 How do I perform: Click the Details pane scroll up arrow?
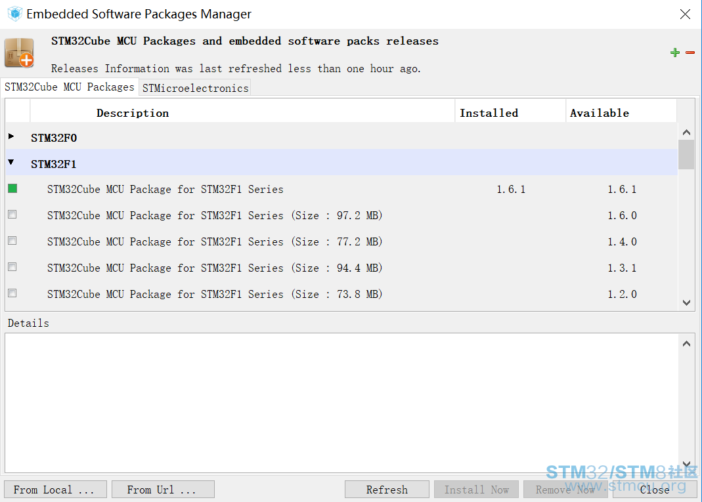pos(686,344)
